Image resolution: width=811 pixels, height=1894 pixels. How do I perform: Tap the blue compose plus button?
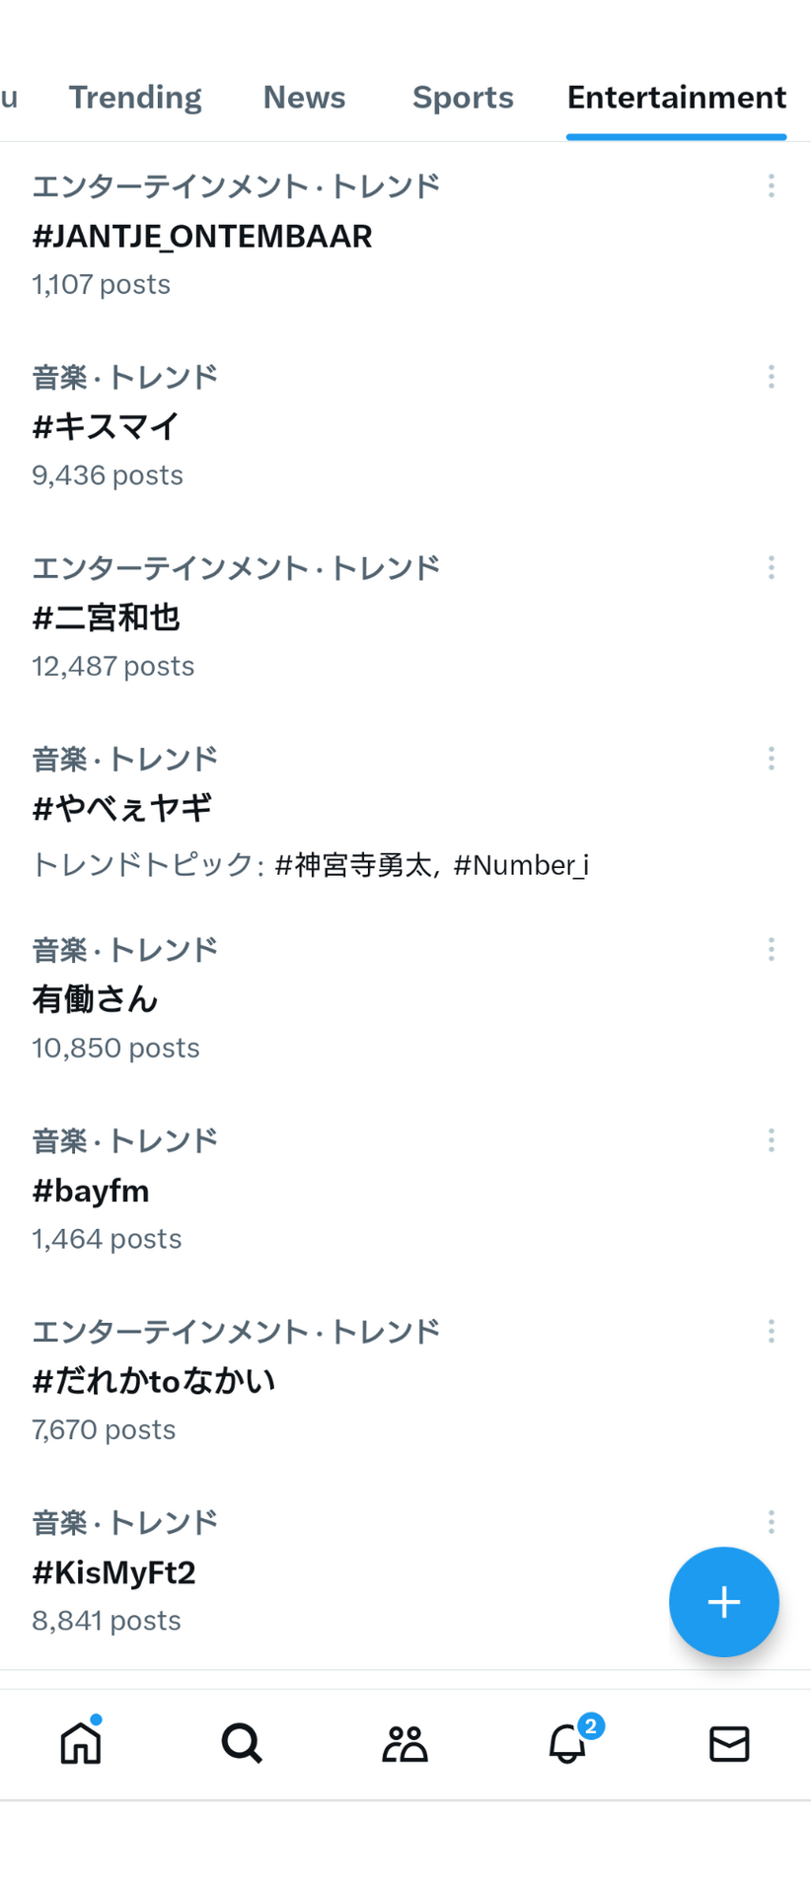[x=724, y=1602]
